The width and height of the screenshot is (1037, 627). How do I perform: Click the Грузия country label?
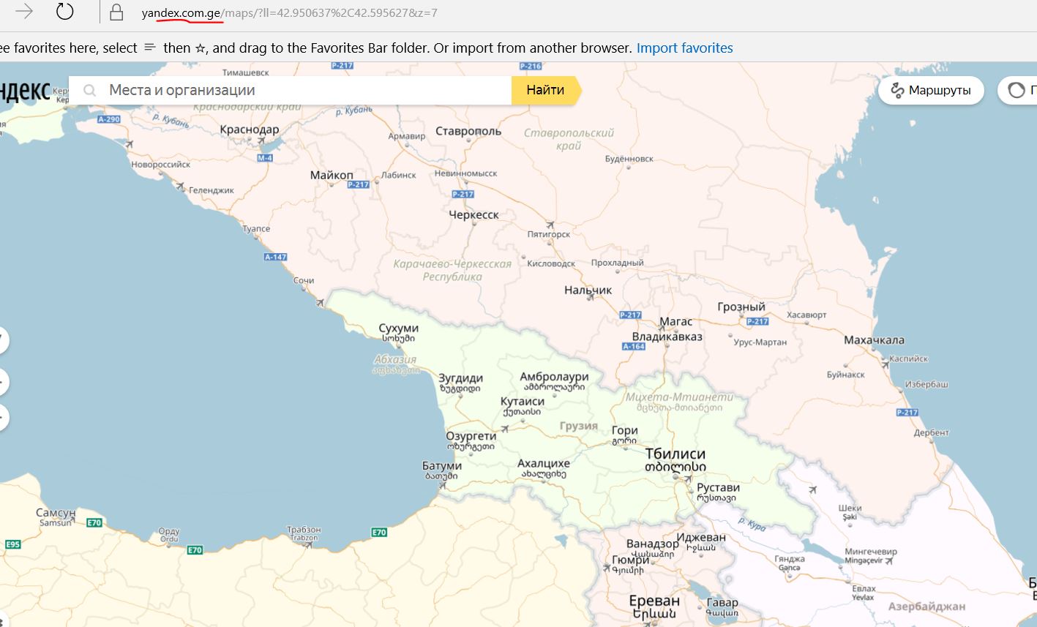579,426
